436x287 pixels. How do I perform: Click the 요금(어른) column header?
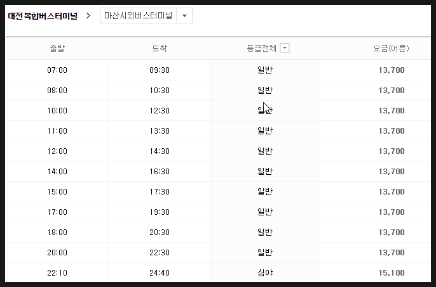[x=392, y=49]
